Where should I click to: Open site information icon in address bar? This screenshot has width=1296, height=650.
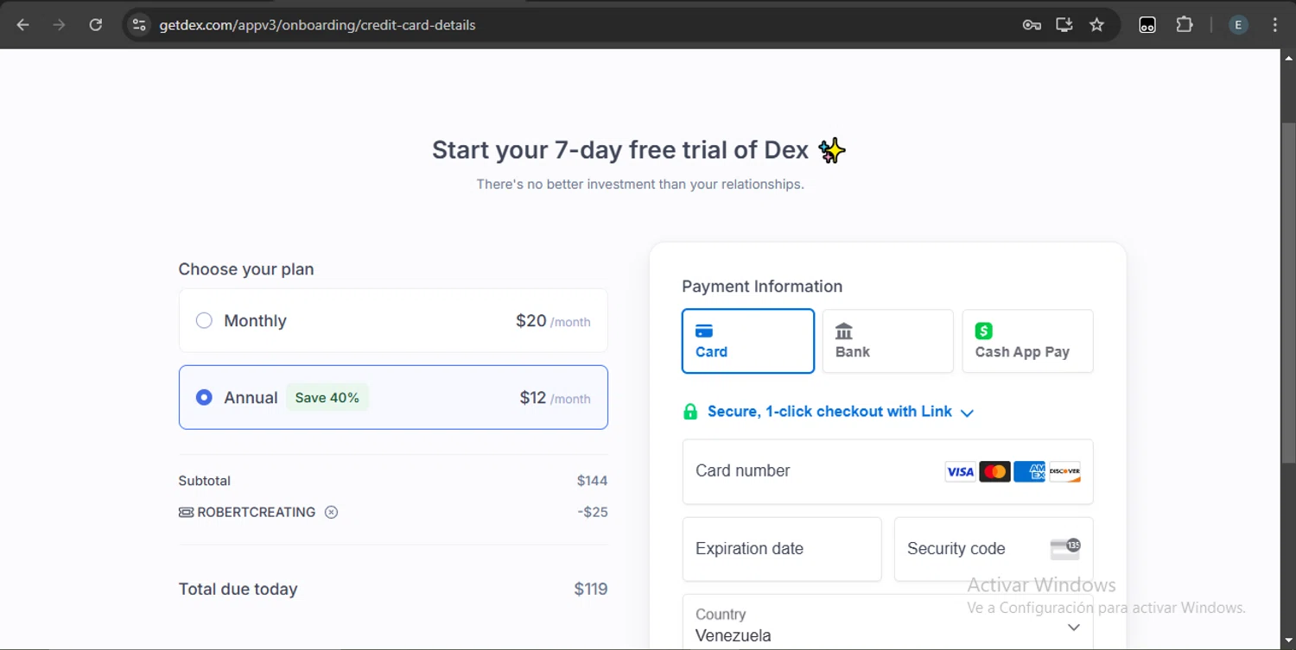point(139,25)
